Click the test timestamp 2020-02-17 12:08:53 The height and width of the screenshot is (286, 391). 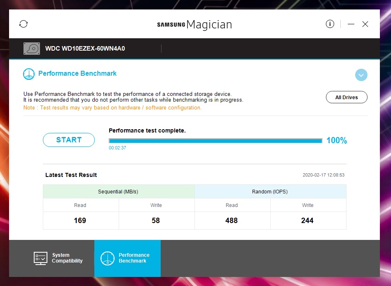pos(323,175)
